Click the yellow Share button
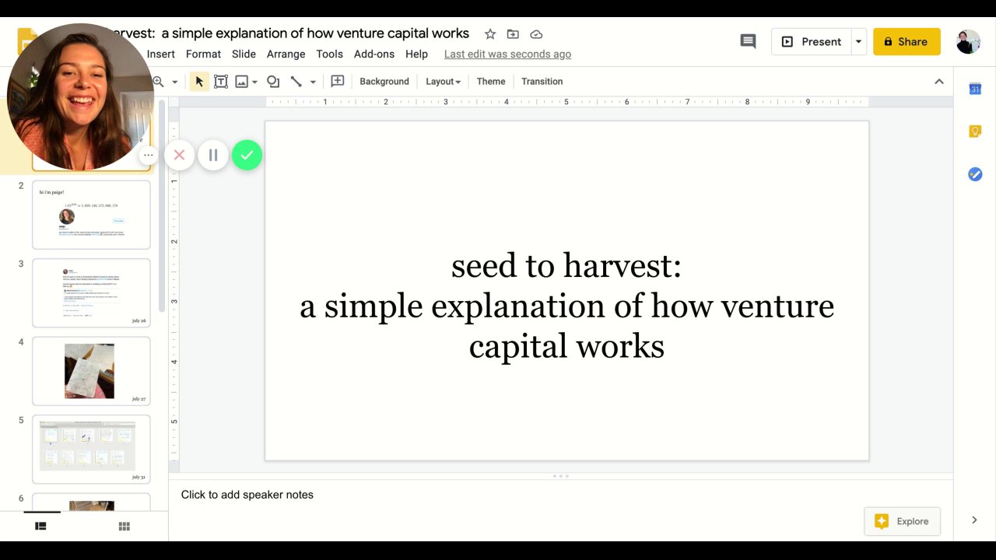This screenshot has height=560, width=996. [907, 41]
